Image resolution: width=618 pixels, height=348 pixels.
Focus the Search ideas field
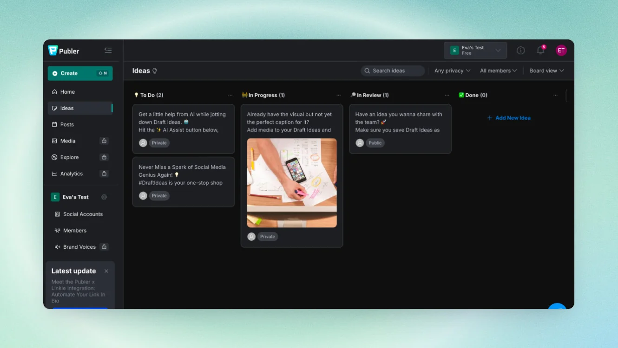(393, 71)
